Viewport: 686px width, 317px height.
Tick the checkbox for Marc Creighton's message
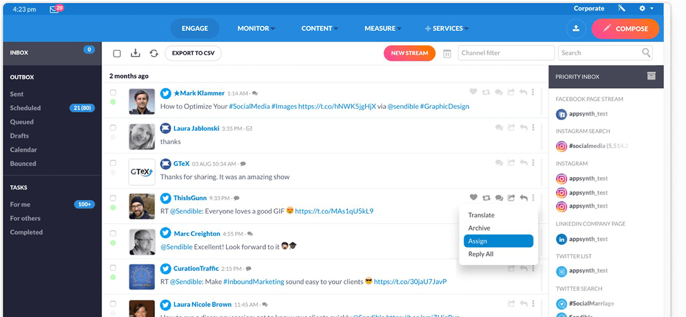point(113,233)
